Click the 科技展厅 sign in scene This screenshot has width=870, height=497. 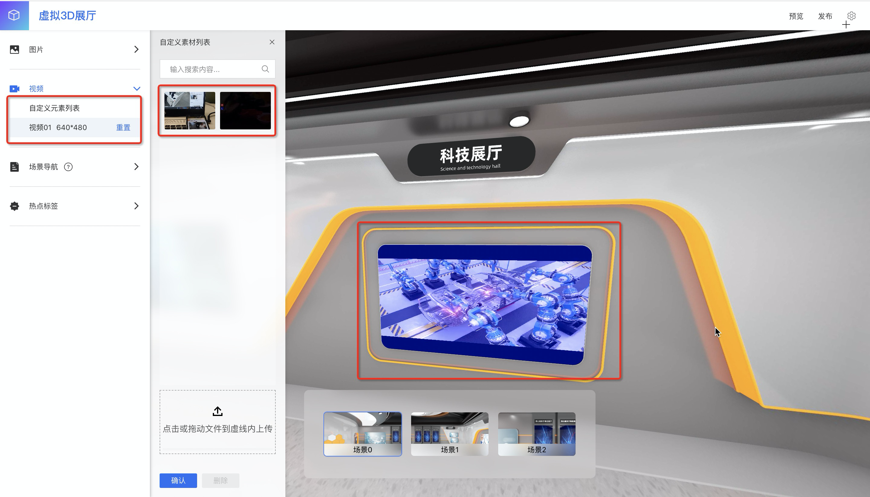click(471, 156)
